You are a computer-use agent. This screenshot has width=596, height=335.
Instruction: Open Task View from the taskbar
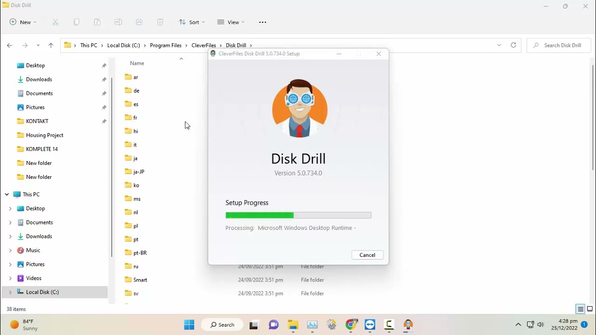pos(254,325)
